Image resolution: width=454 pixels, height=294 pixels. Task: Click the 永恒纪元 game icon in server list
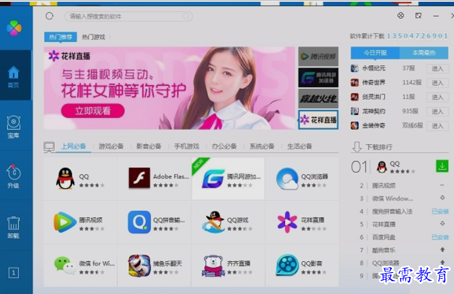[355, 68]
